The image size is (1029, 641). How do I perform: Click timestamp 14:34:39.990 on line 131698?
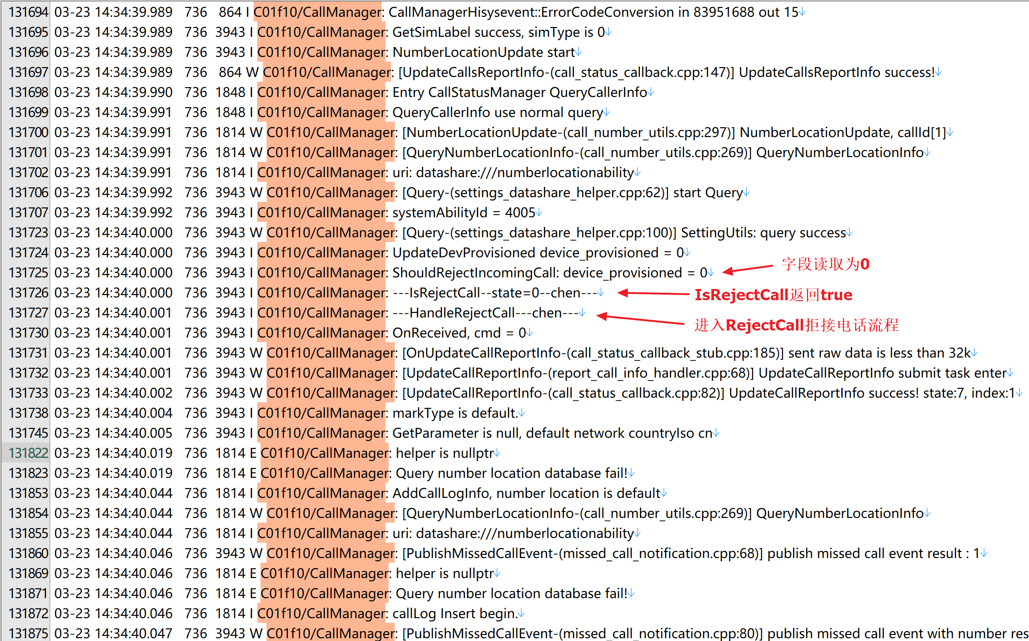tap(133, 92)
